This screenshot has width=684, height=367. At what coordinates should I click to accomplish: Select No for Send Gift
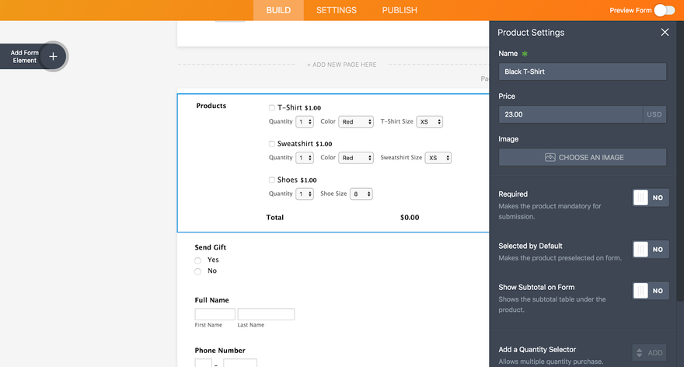click(197, 271)
